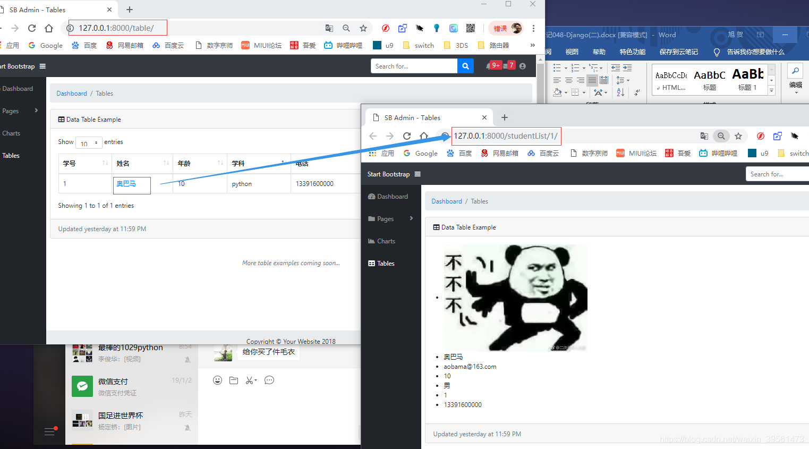The width and height of the screenshot is (809, 449).
Task: Click the 奥巴马 student link
Action: point(126,184)
